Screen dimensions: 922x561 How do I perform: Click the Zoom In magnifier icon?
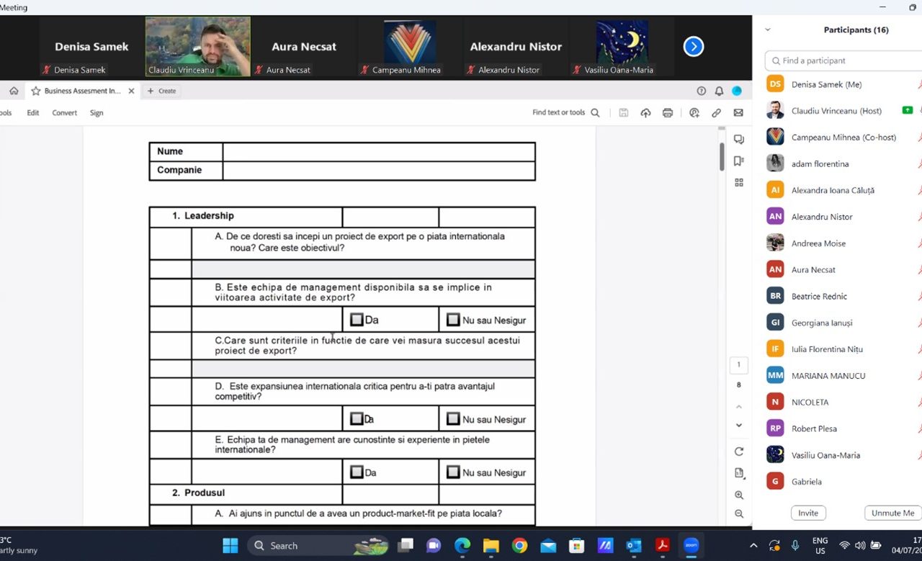(x=739, y=495)
